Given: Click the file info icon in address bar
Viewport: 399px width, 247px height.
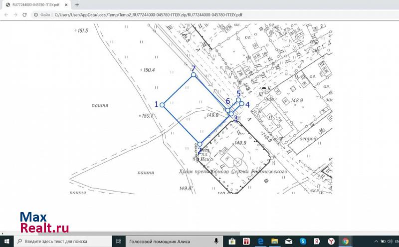Looking at the screenshot, I should pos(36,15).
